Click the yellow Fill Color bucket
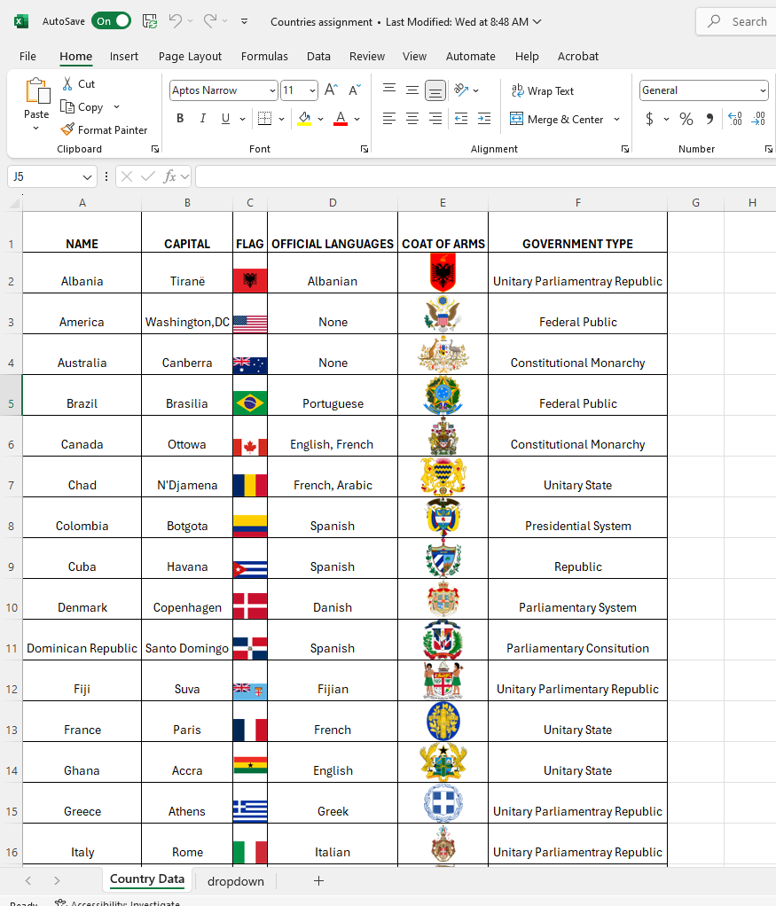 tap(305, 119)
